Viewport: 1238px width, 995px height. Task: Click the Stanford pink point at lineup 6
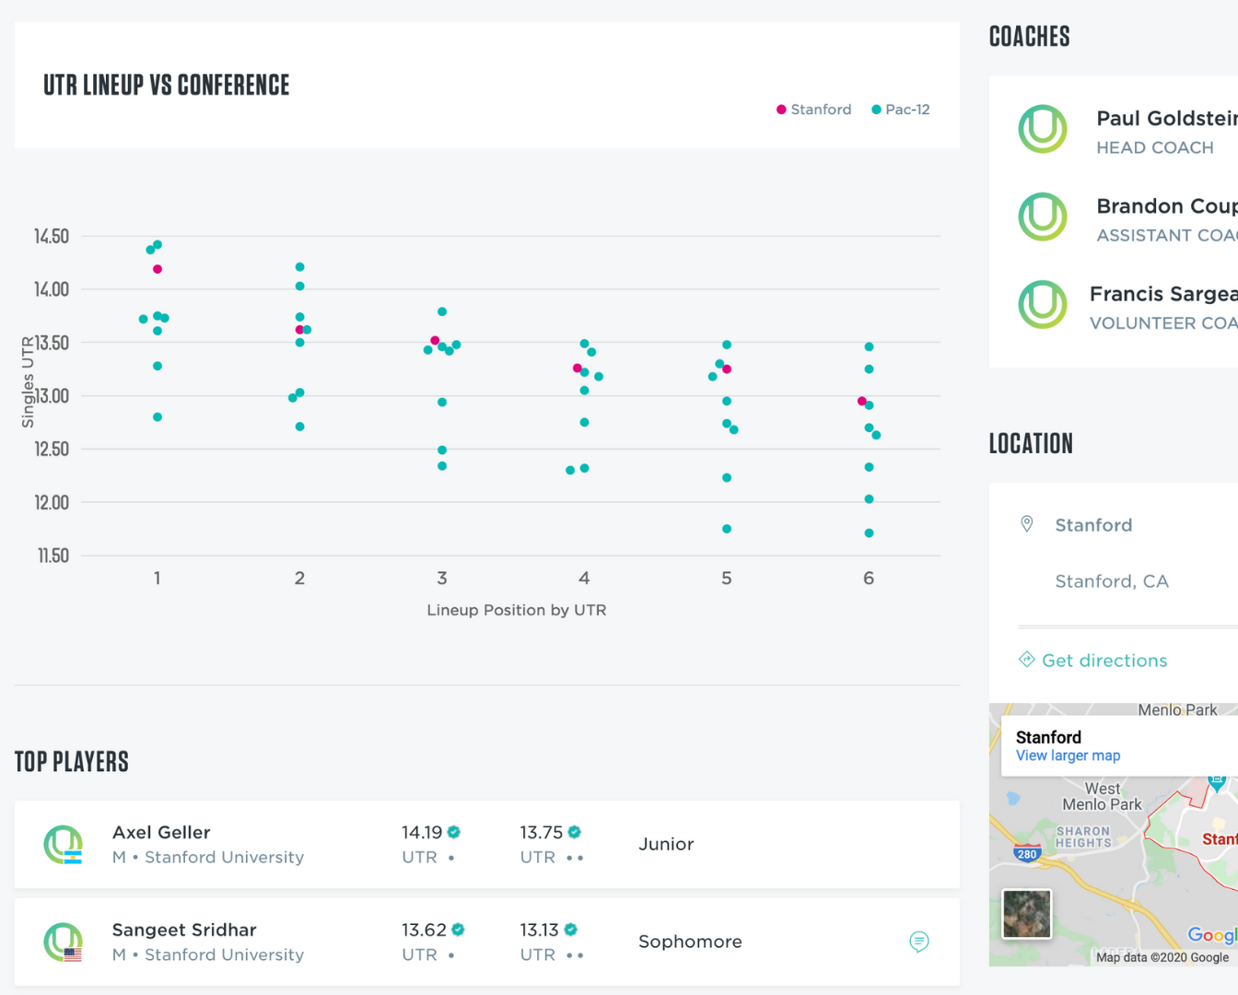pyautogui.click(x=862, y=402)
